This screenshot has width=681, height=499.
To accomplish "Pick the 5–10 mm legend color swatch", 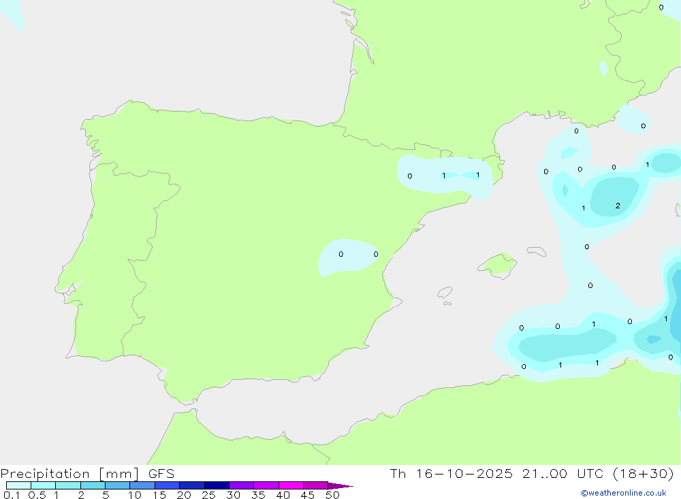I will (117, 485).
